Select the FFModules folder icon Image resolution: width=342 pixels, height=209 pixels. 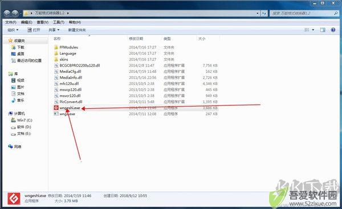56,47
